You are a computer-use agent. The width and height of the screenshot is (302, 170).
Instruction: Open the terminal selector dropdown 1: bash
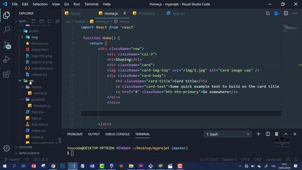(x=227, y=134)
